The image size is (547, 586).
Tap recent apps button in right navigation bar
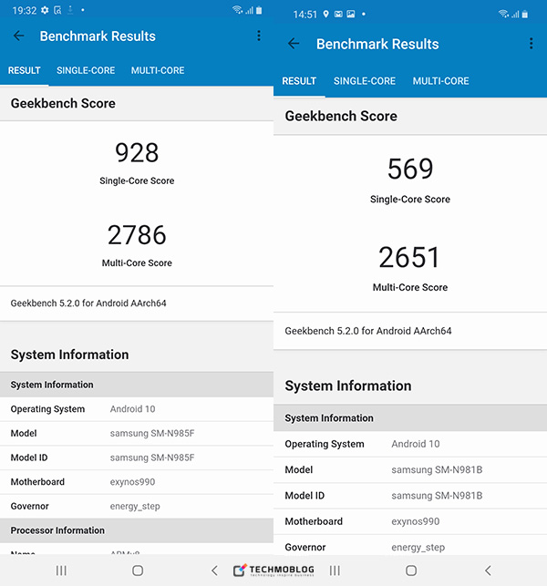point(335,571)
